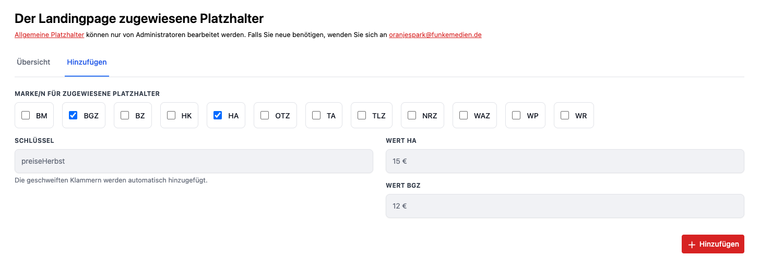This screenshot has width=760, height=268.
Task: Switch to the Übersicht tab
Action: click(33, 62)
